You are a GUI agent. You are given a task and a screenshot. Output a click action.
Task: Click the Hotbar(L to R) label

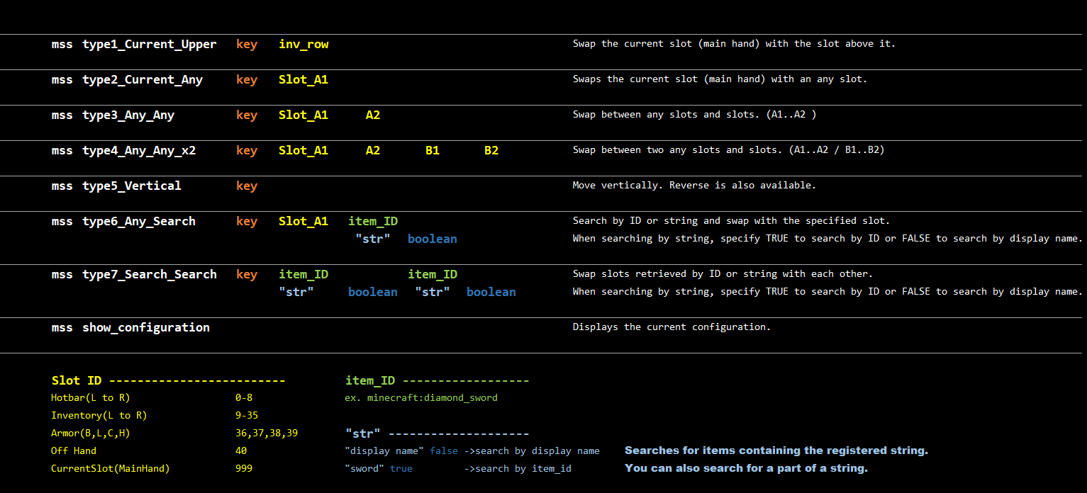coord(91,397)
